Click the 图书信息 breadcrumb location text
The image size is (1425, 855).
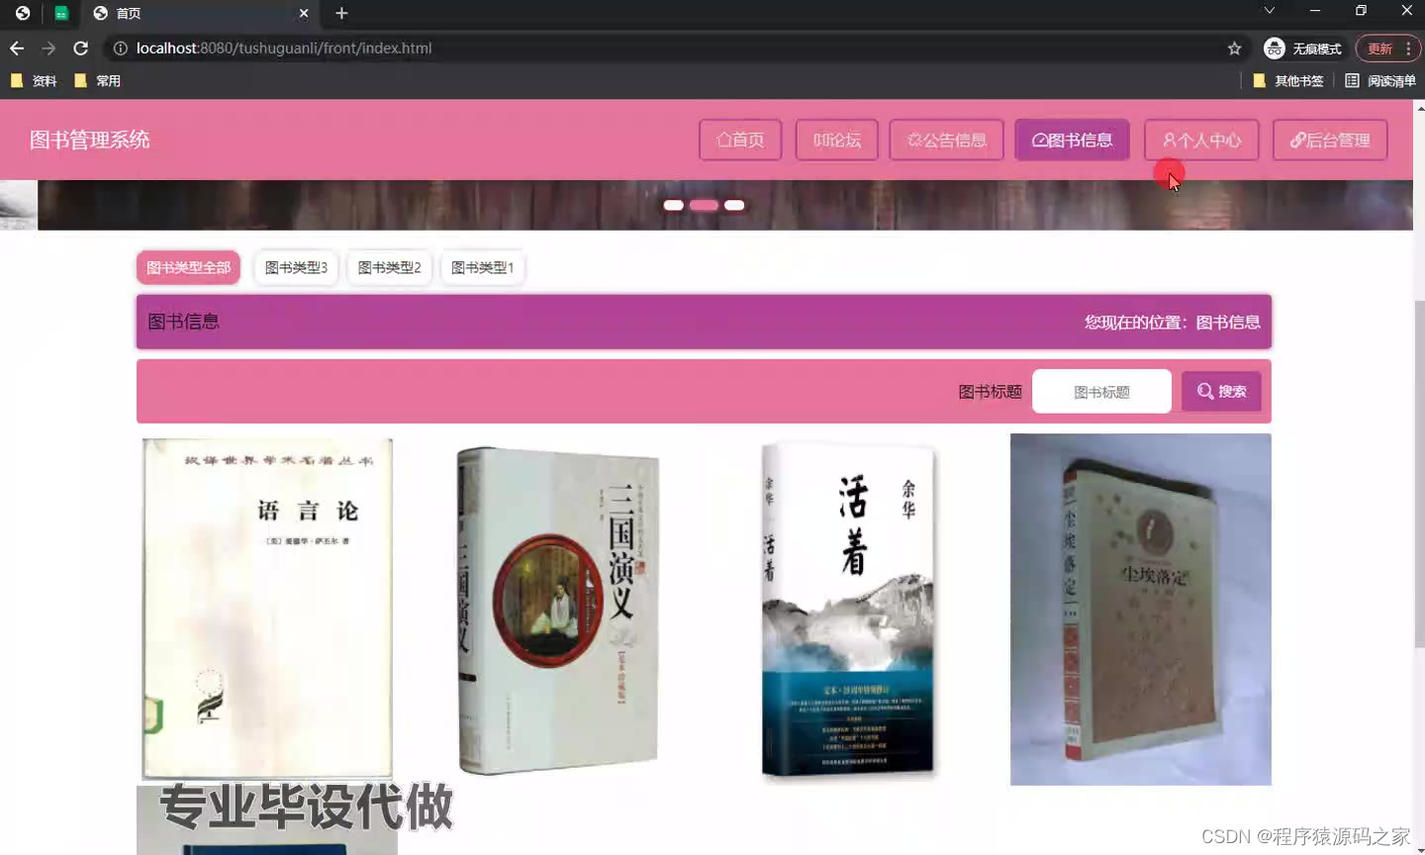[1228, 322]
